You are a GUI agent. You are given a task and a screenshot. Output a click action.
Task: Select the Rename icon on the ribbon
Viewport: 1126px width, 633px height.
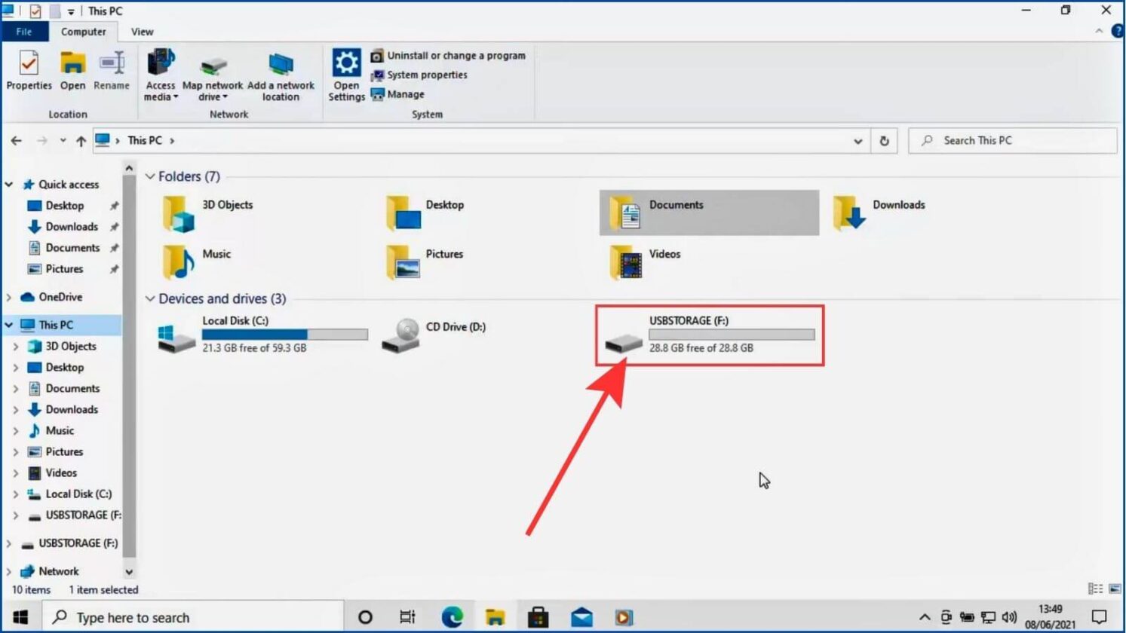coord(112,72)
